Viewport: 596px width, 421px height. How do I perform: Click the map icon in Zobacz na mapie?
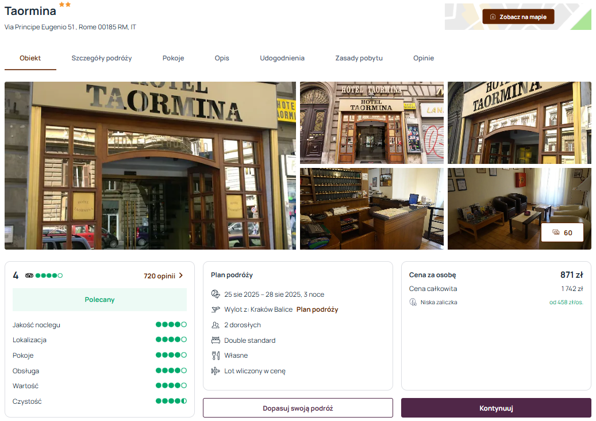tap(493, 17)
